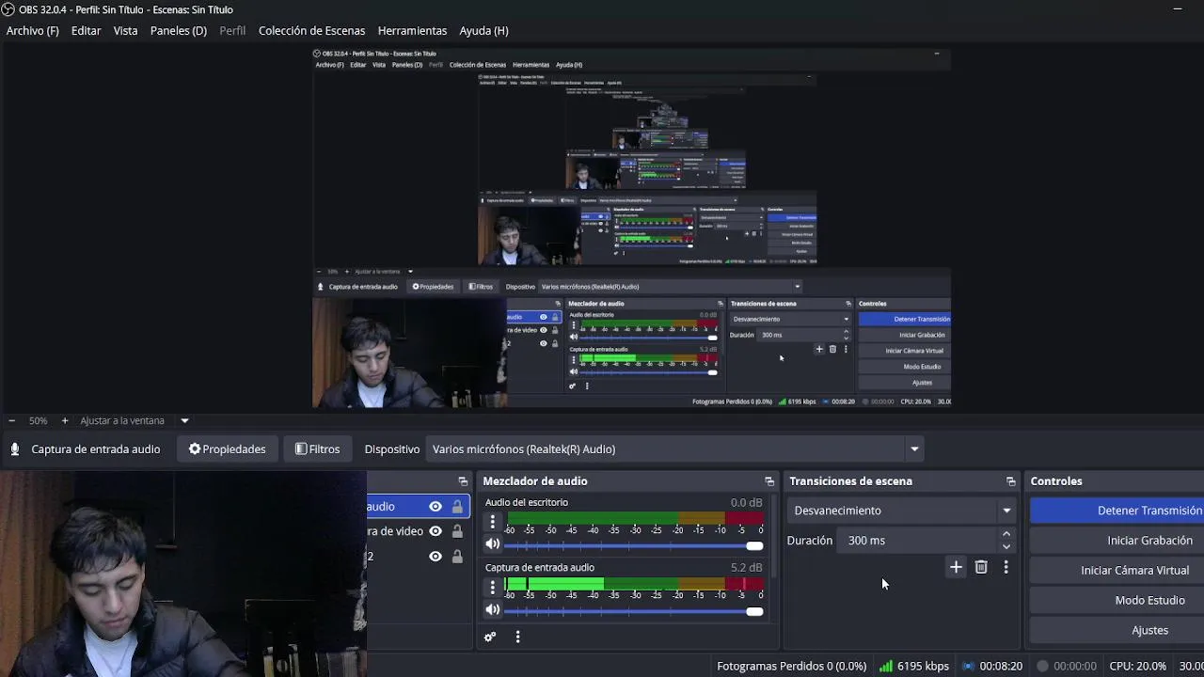Click Fotogramas Perdidos 0 (0.0%) status
1204x677 pixels.
pyautogui.click(x=791, y=666)
